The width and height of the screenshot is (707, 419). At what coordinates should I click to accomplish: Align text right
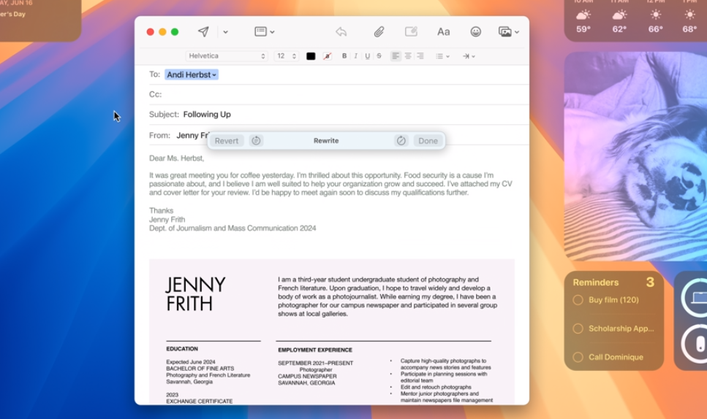[x=420, y=55]
